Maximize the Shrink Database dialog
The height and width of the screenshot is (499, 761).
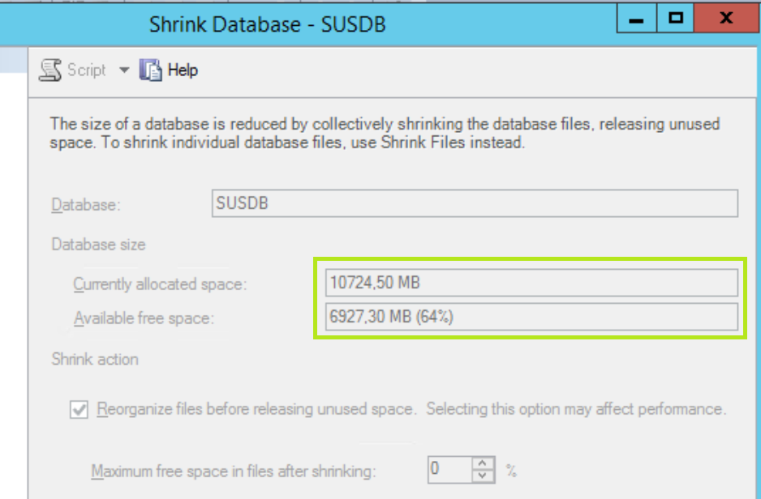[x=677, y=19]
